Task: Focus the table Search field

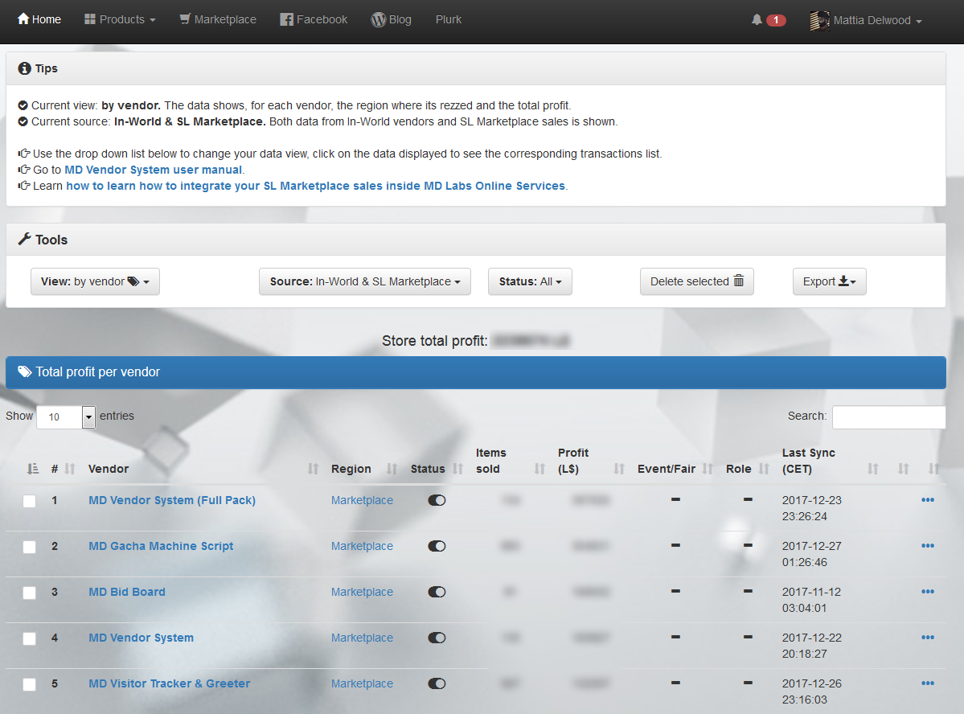Action: click(x=888, y=417)
